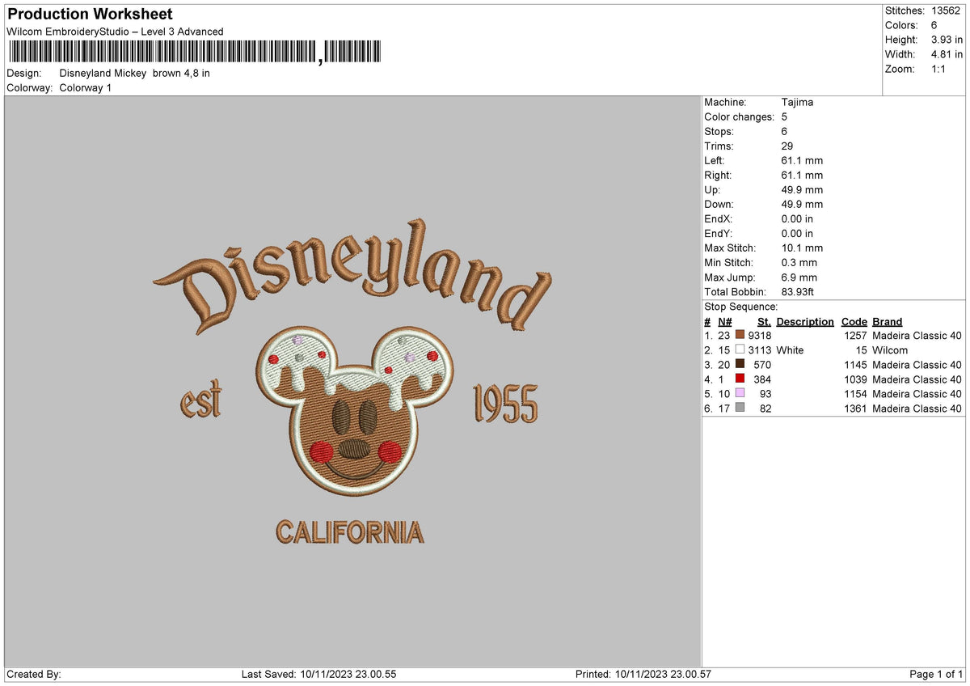Click the Zoom value 1:1
970x686 pixels.
click(938, 69)
